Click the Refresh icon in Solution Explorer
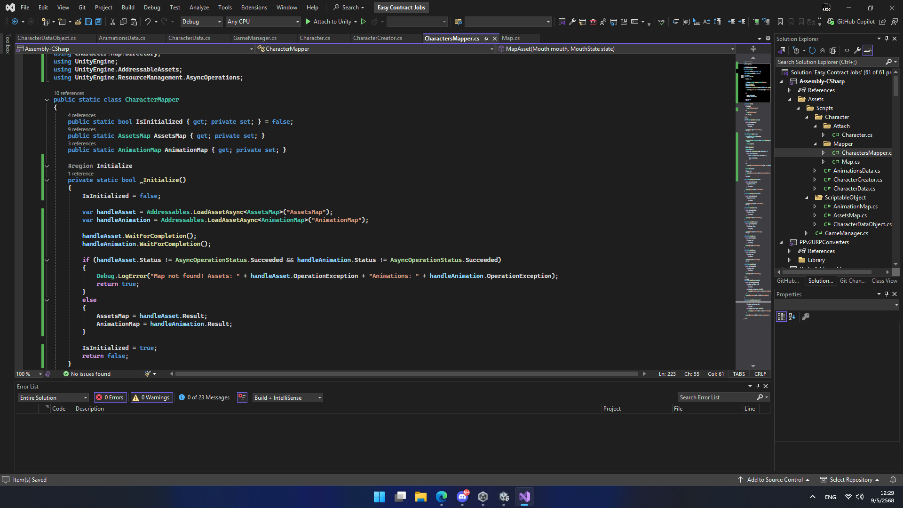The image size is (903, 508). pos(812,50)
